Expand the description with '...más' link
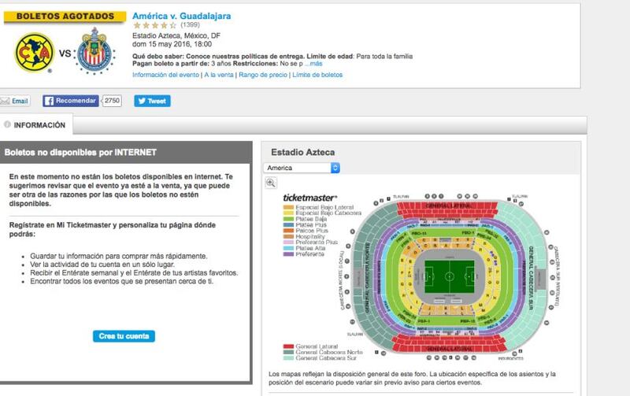Screen dimensions: 630x396 (313, 64)
